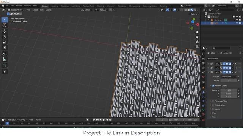Click the viewport zoom magnifier icon
243x136 pixels.
197,32
